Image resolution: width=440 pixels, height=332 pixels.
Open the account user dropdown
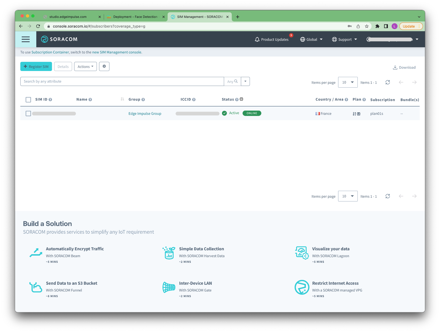tap(392, 39)
